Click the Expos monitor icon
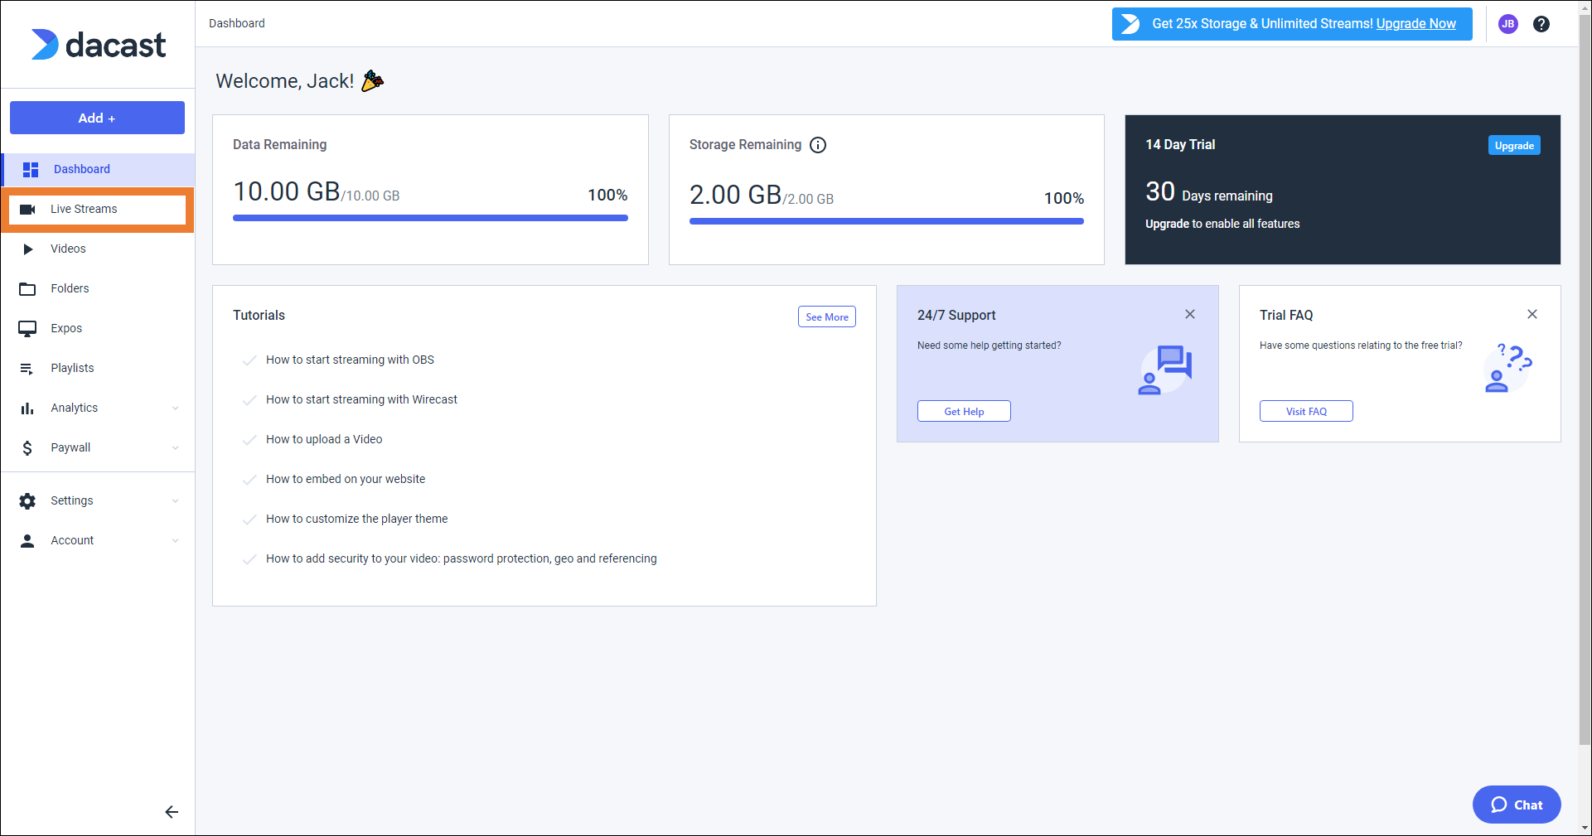Viewport: 1592px width, 836px height. coord(27,329)
